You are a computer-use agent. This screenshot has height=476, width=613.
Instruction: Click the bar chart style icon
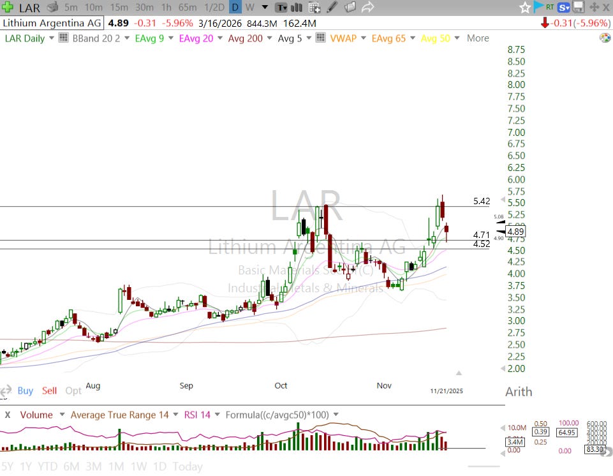click(297, 8)
